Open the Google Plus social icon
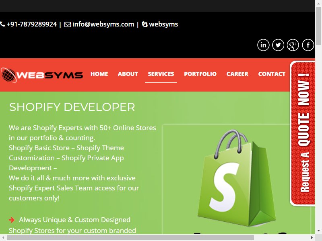The image size is (322, 241). click(x=293, y=45)
